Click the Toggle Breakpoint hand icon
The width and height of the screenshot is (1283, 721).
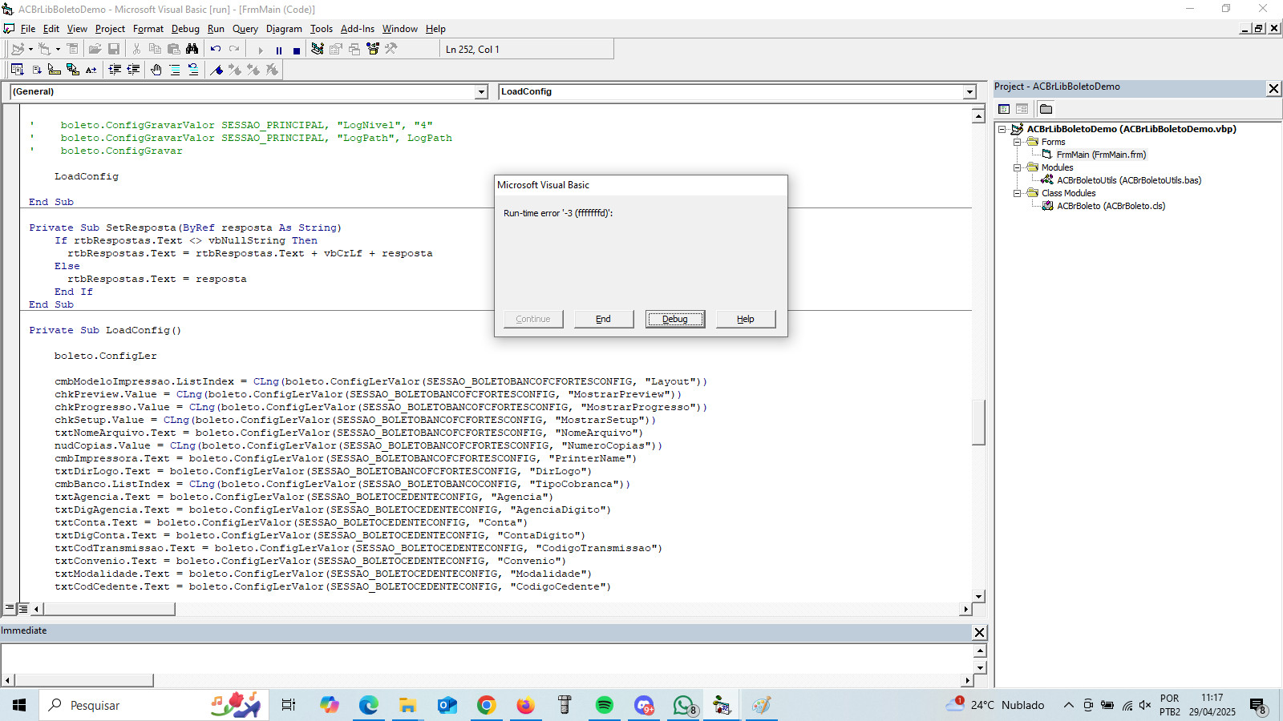click(156, 70)
